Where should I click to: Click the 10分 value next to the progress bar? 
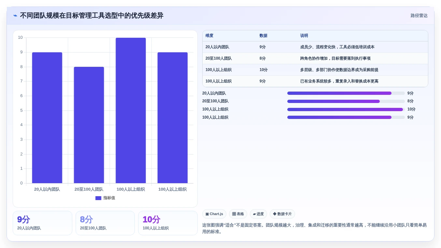[411, 109]
